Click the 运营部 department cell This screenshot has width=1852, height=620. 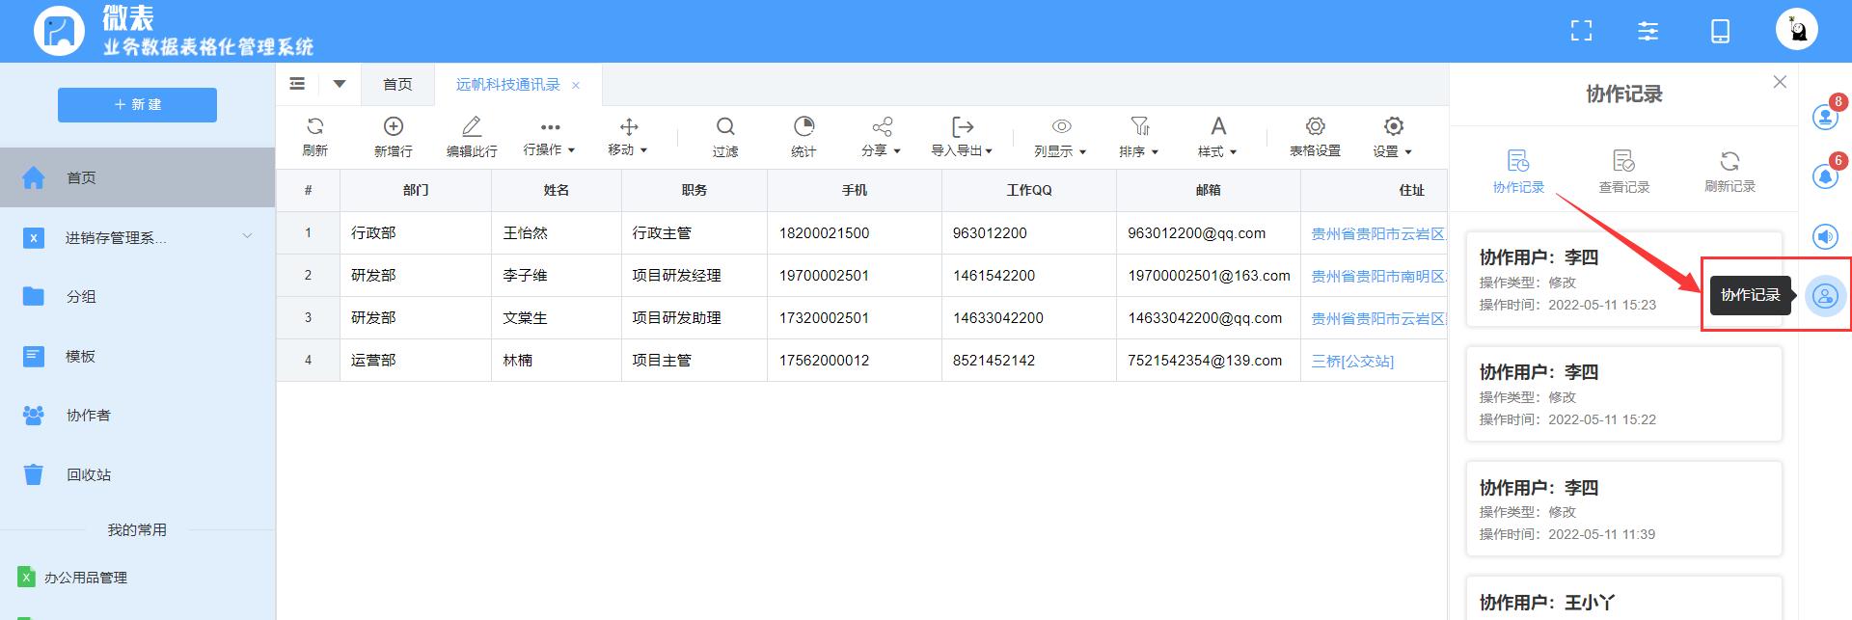point(416,361)
